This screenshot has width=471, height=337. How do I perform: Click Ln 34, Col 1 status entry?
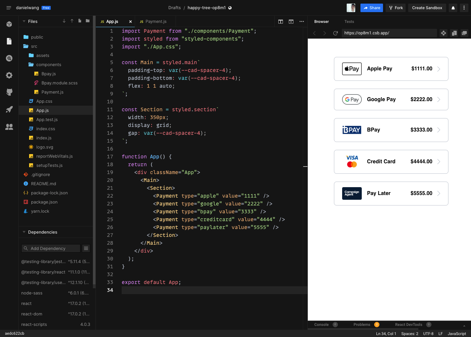tap(386, 334)
